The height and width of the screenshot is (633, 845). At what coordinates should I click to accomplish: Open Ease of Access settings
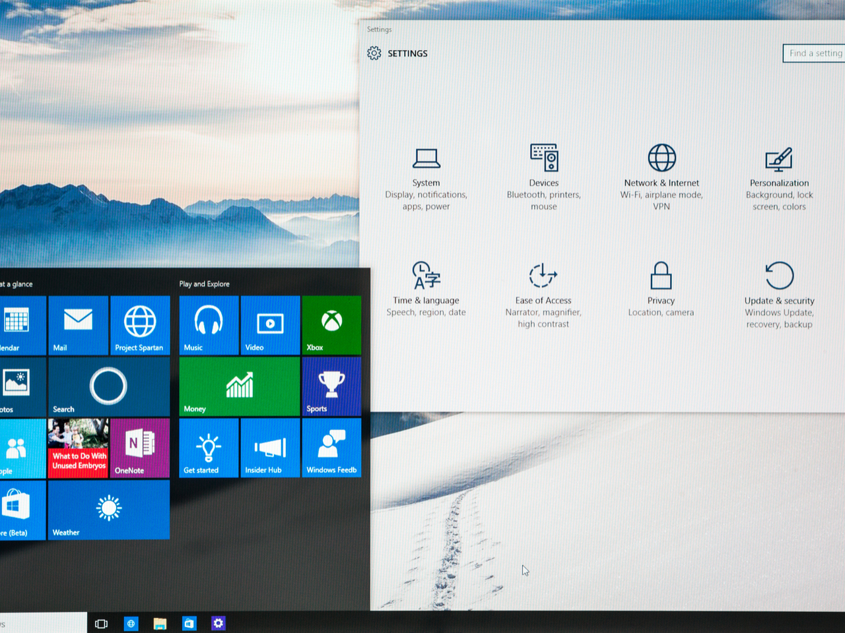coord(543,293)
